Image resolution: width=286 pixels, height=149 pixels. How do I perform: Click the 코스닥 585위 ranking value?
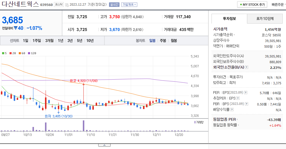point(271,35)
